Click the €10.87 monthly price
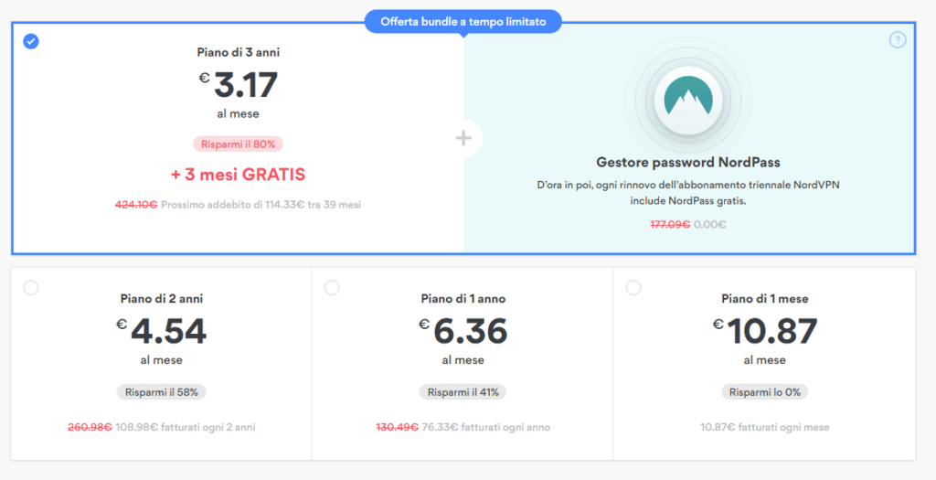The height and width of the screenshot is (480, 936). (x=765, y=331)
